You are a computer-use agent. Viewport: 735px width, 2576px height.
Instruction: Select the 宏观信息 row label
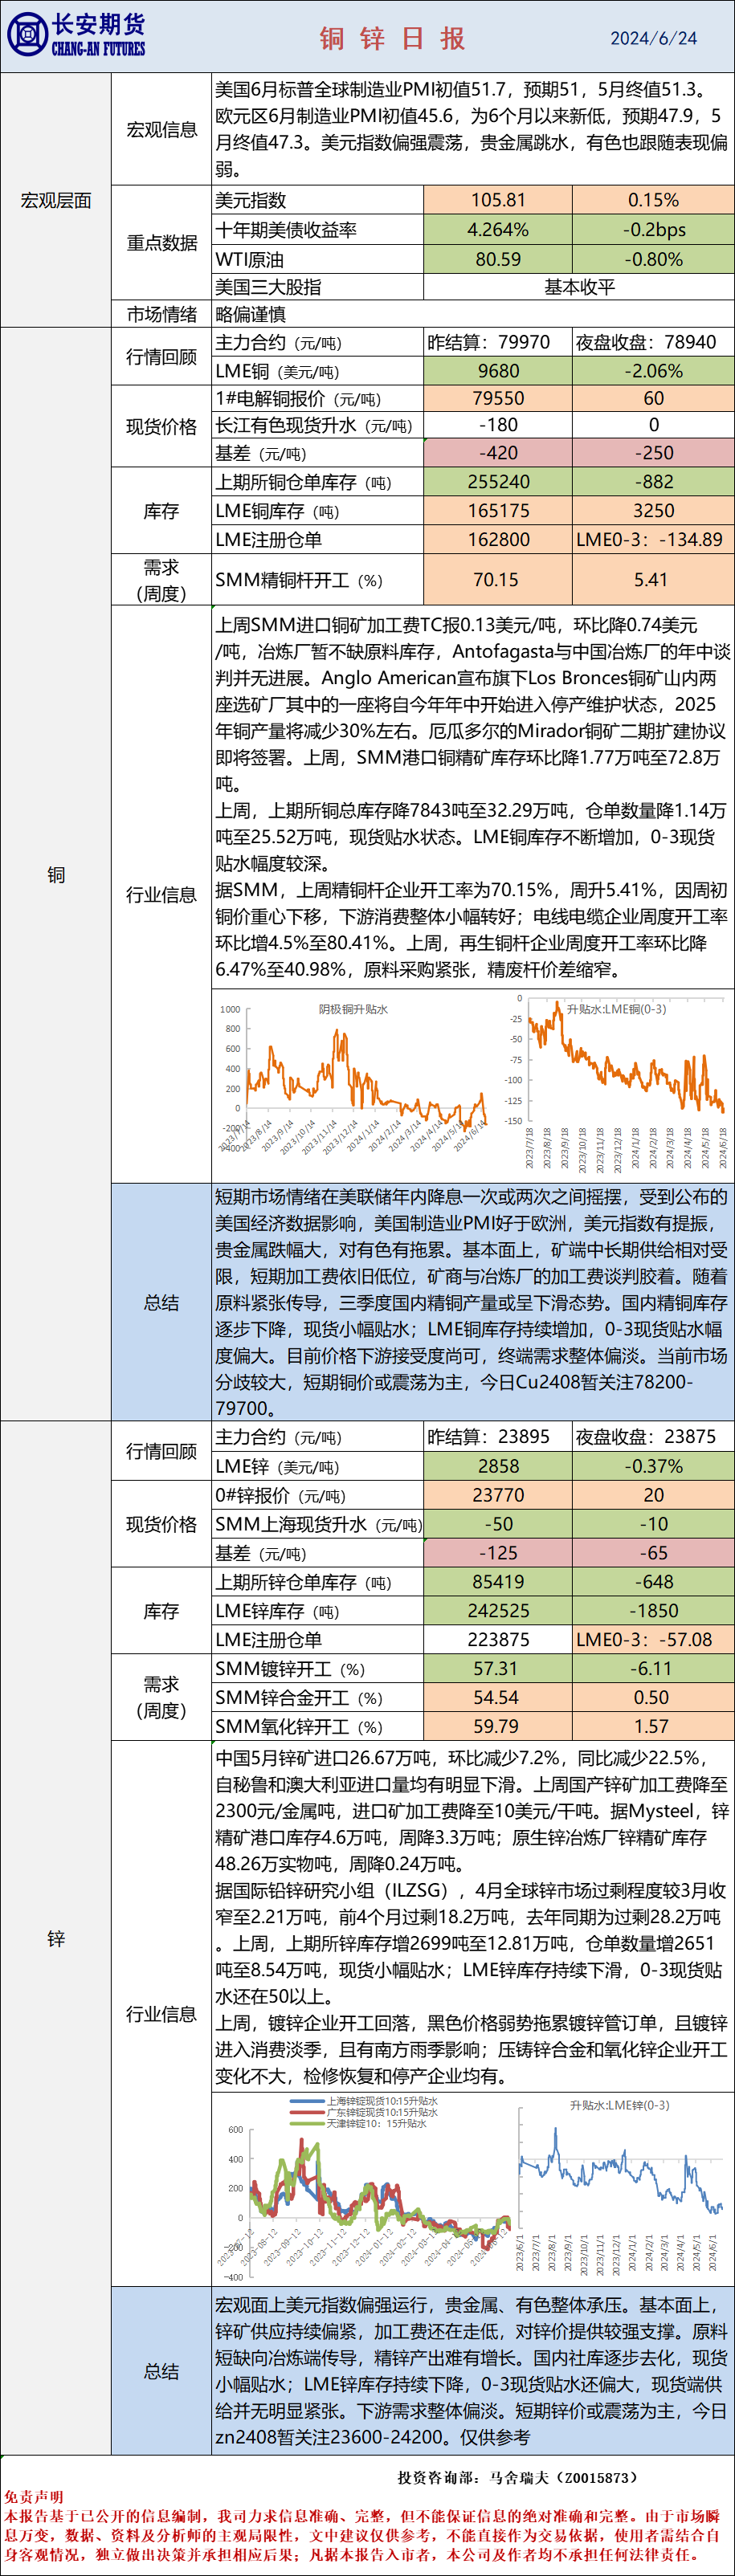click(161, 129)
